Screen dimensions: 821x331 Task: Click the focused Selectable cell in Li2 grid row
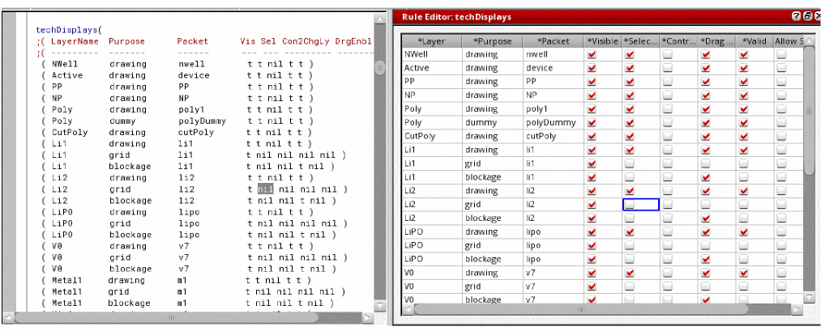640,205
